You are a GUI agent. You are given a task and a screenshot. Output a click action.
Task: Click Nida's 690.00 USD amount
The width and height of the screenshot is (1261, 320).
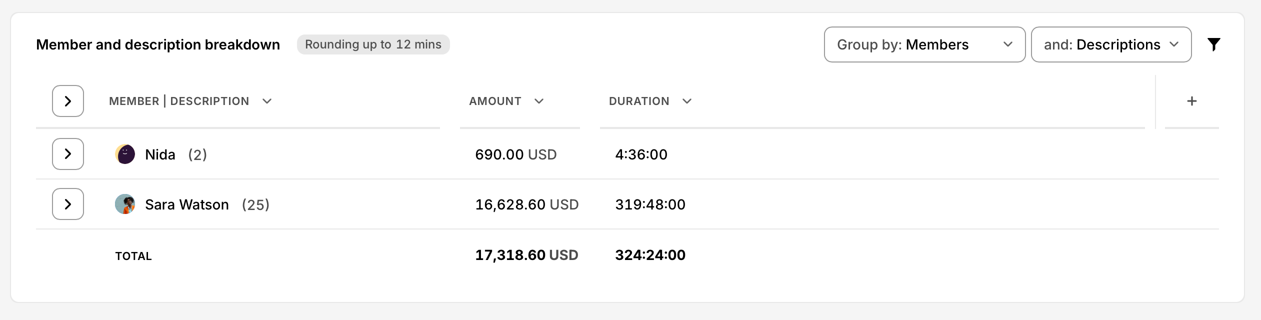point(515,154)
